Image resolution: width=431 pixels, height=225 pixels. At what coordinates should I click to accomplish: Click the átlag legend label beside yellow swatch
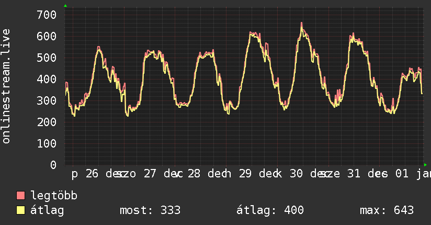click(x=47, y=210)
